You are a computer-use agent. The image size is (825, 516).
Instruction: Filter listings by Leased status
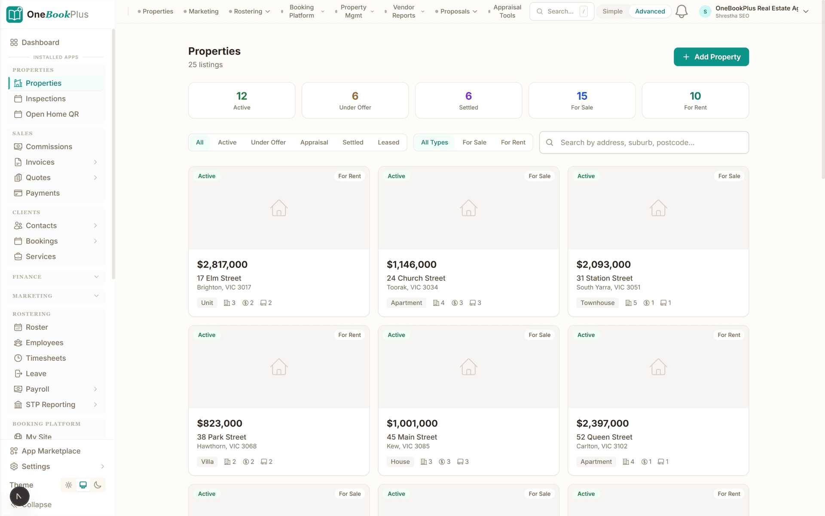(x=388, y=142)
